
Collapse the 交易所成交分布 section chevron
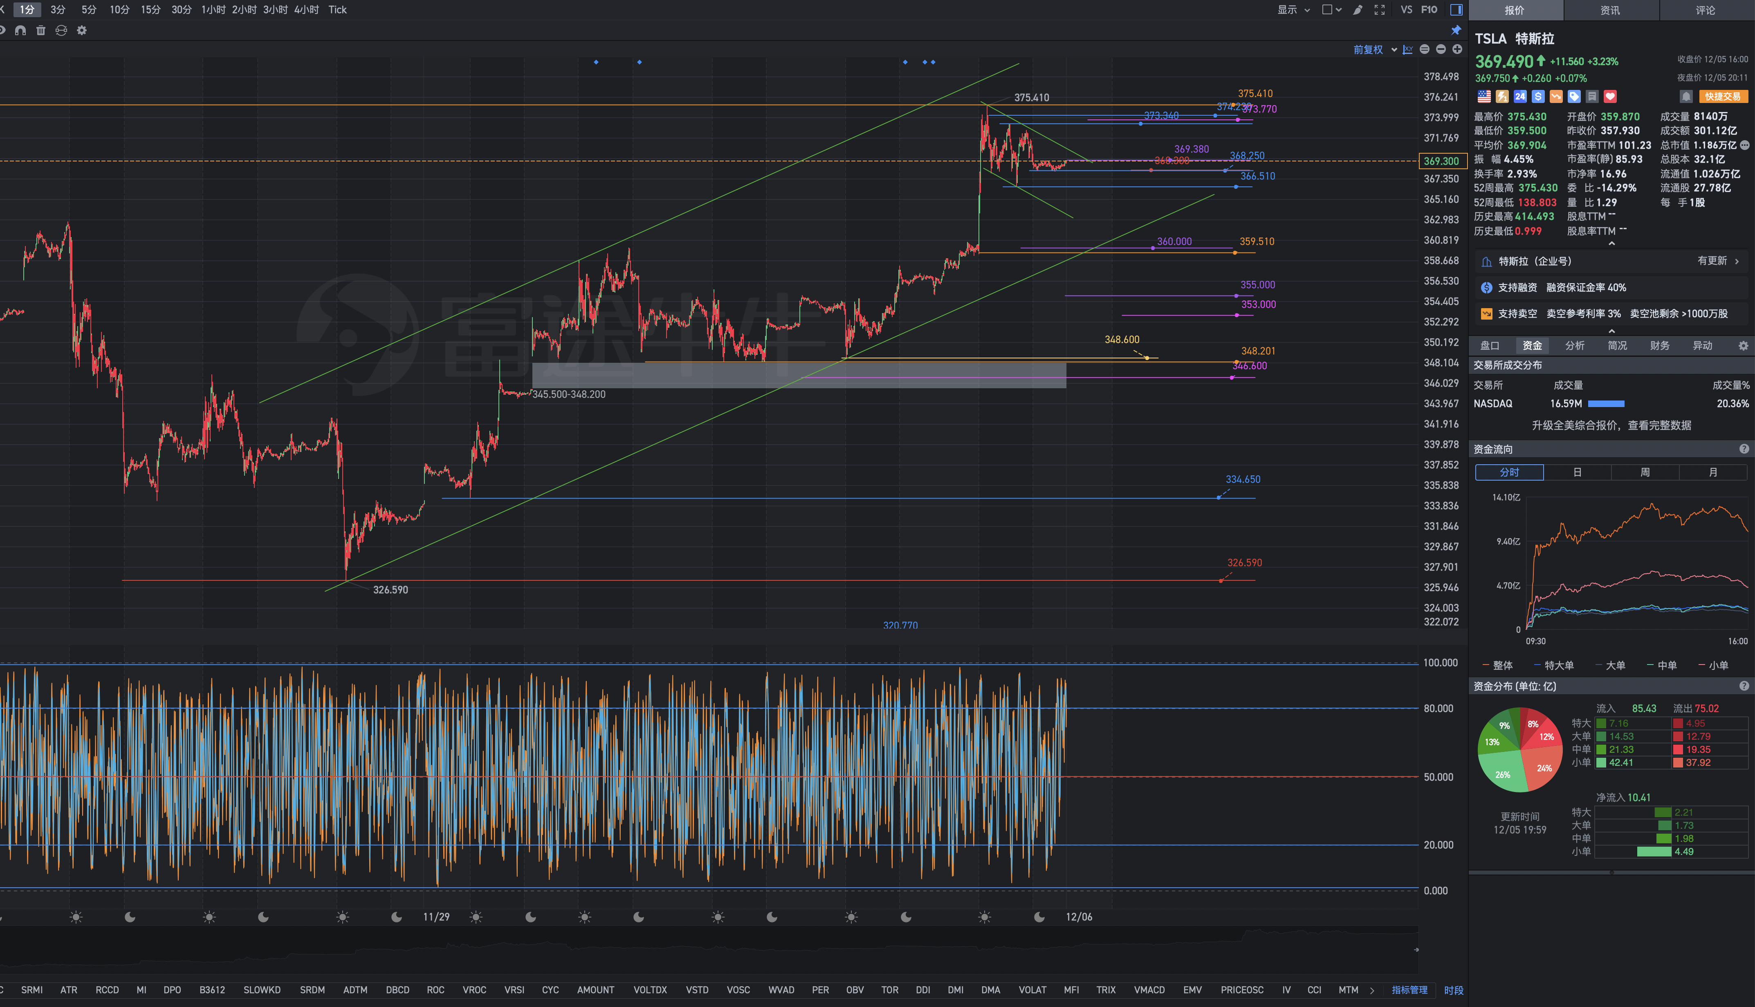(x=1612, y=331)
